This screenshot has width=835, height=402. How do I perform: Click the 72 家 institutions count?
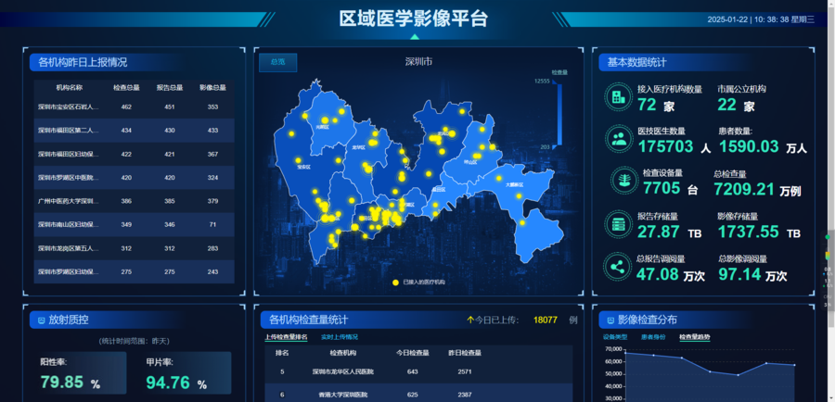tap(656, 106)
